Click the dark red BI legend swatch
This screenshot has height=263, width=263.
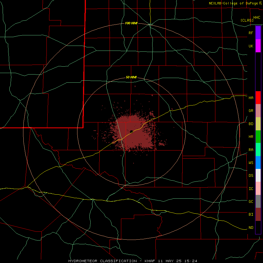258,214
